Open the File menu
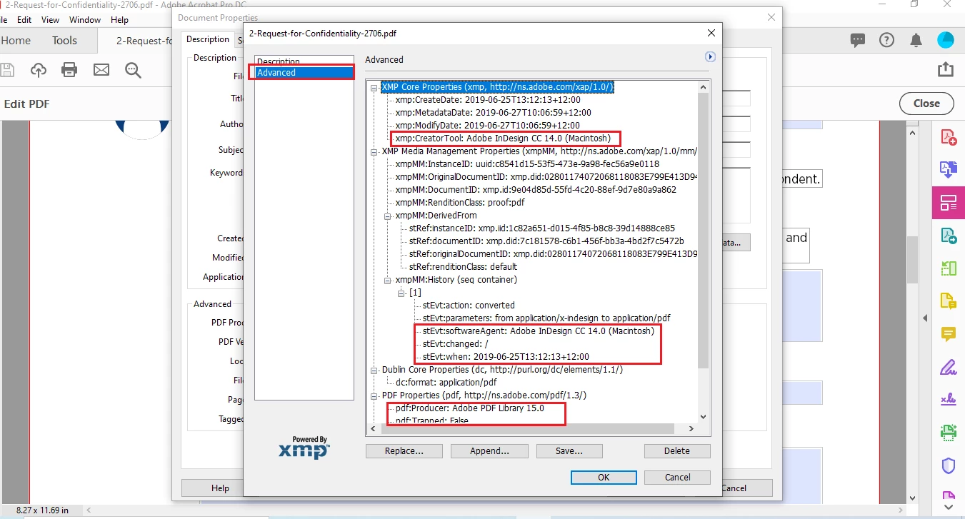This screenshot has height=519, width=965. [x=4, y=20]
